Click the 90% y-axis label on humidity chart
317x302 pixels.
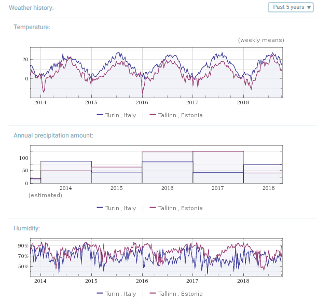23,246
